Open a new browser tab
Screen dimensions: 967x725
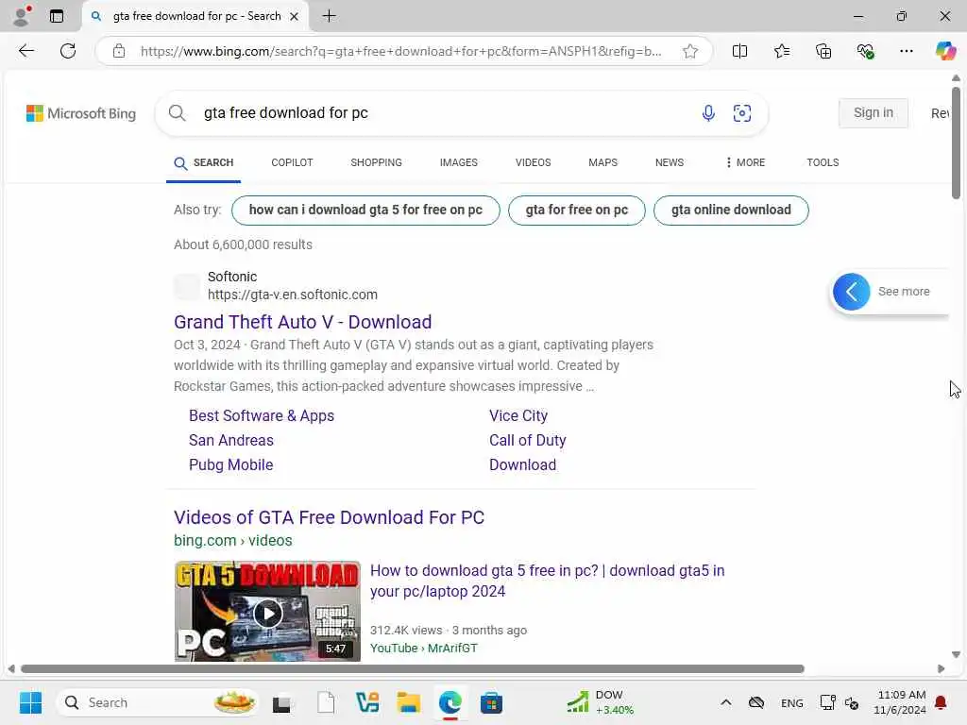pyautogui.click(x=330, y=16)
